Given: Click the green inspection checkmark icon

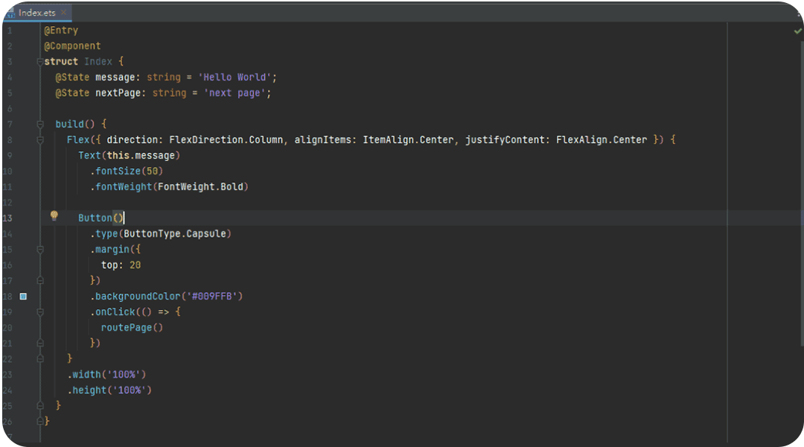Looking at the screenshot, I should point(797,31).
